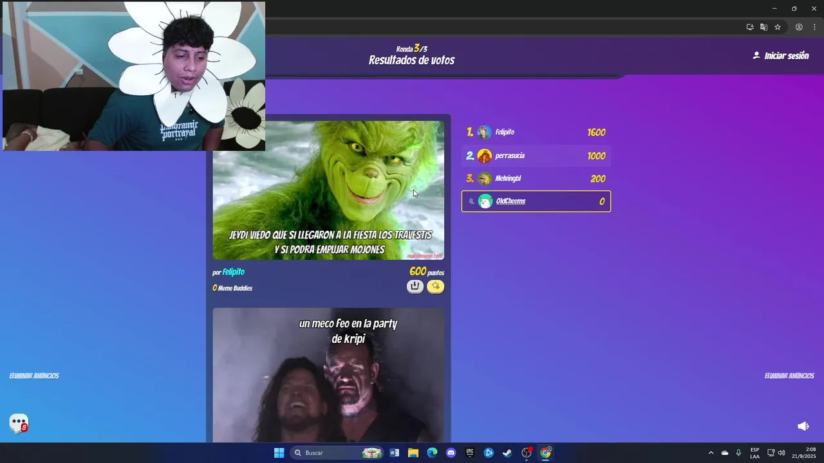Click the right Eliminar anuncios link

(x=789, y=376)
